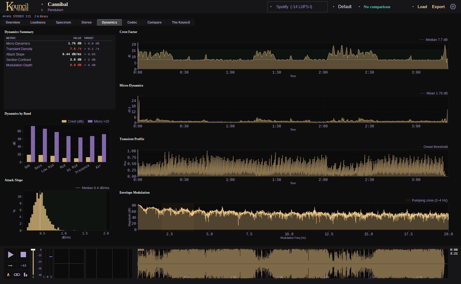This screenshot has width=461, height=284.
Task: Click the bar levels icon
Action: (25, 275)
